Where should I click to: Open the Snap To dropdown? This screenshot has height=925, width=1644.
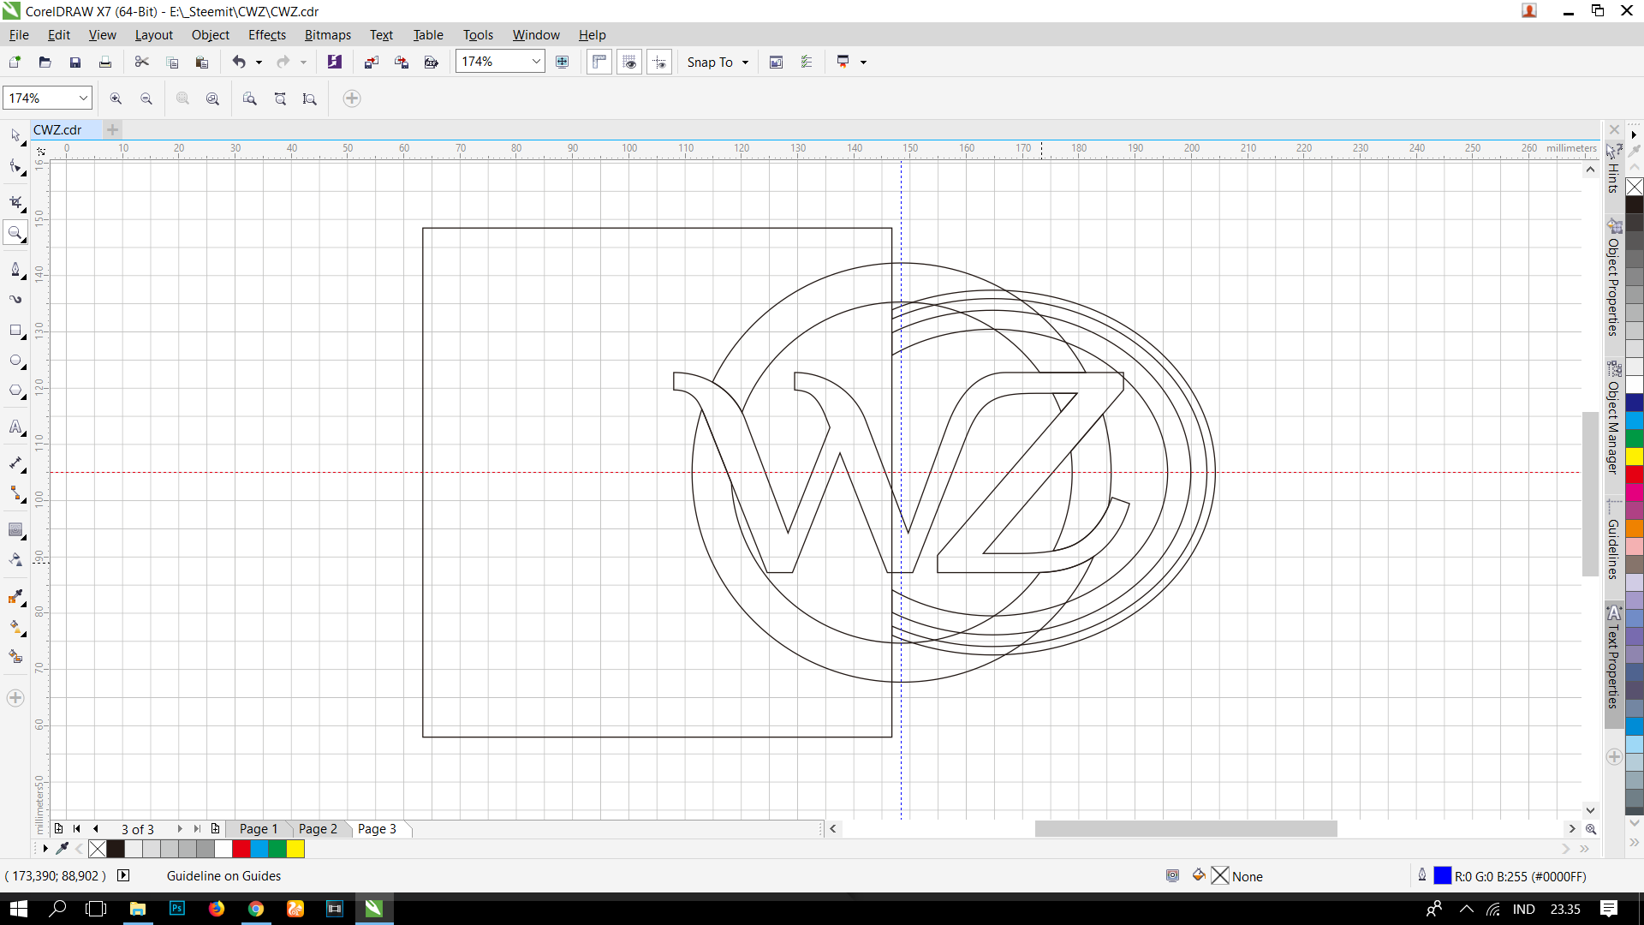[x=717, y=62]
